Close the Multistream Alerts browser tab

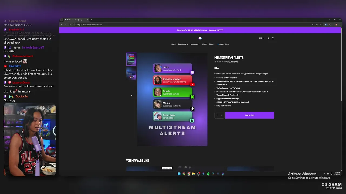pyautogui.click(x=87, y=20)
